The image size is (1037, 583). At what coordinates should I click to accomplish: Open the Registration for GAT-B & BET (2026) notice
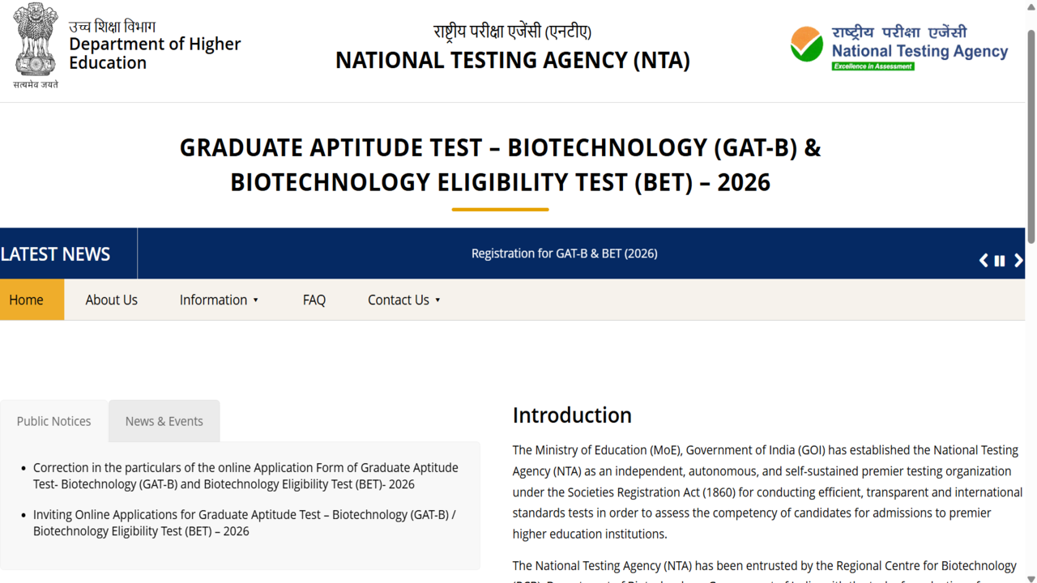pos(565,253)
